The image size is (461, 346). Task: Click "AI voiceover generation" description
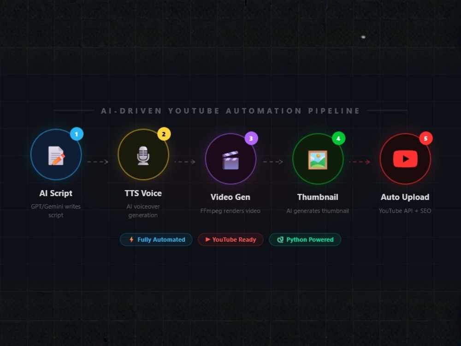click(x=143, y=211)
